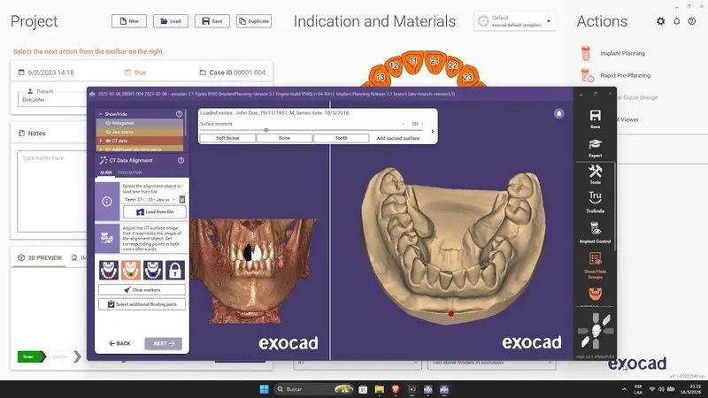The width and height of the screenshot is (708, 398).
Task: Toggle Antagonist visibility in Show/Hide
Action: click(x=108, y=123)
